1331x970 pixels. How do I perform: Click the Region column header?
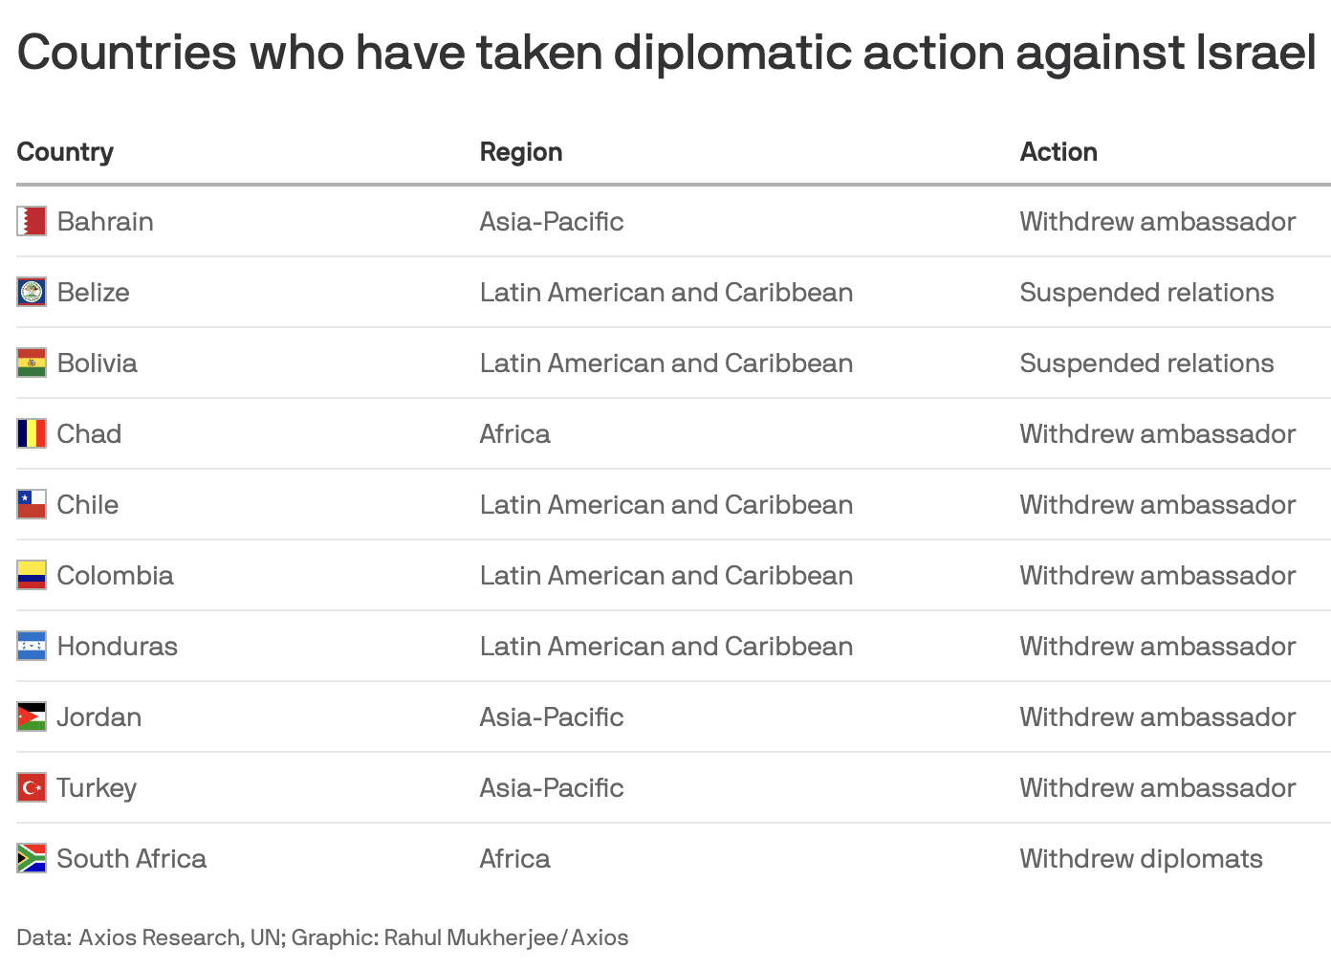tap(521, 152)
